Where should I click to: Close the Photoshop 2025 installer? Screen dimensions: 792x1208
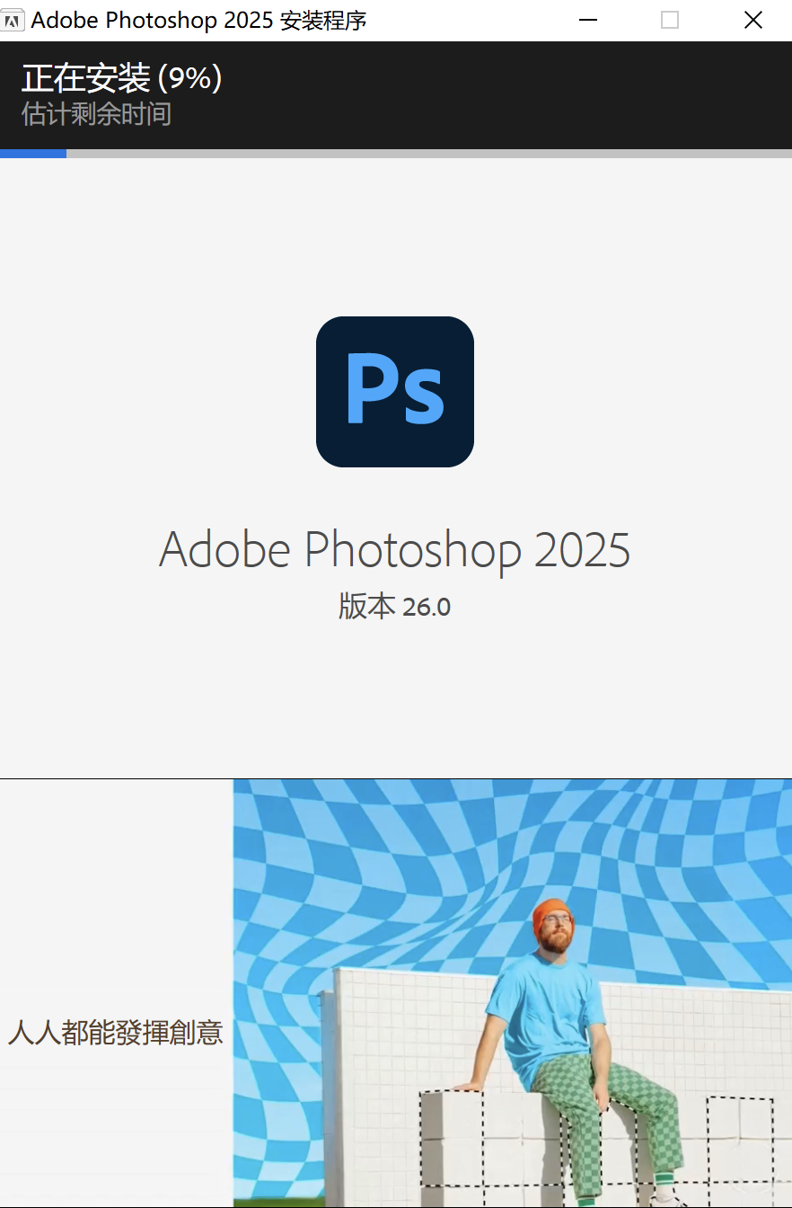752,20
